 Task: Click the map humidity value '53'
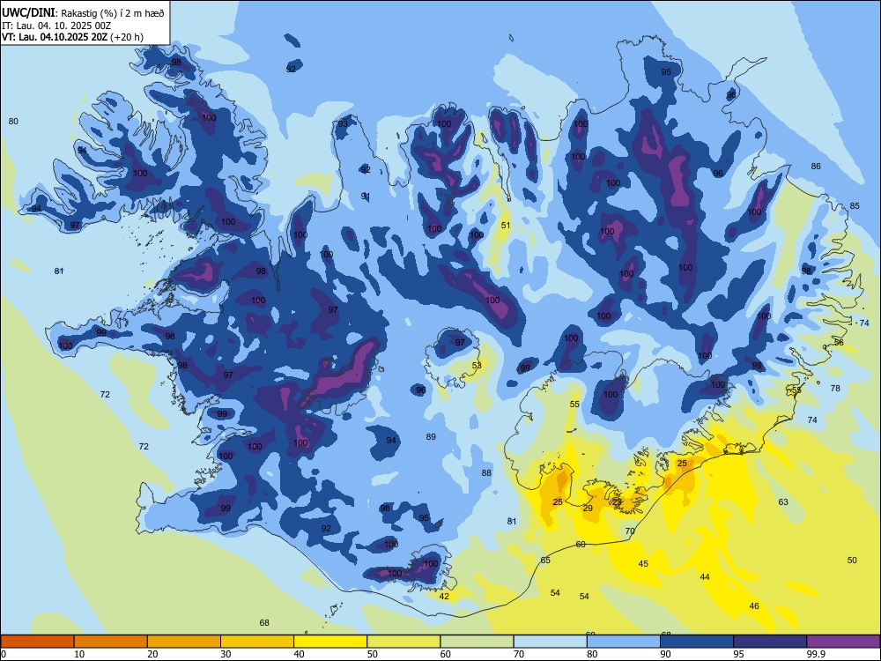point(477,366)
